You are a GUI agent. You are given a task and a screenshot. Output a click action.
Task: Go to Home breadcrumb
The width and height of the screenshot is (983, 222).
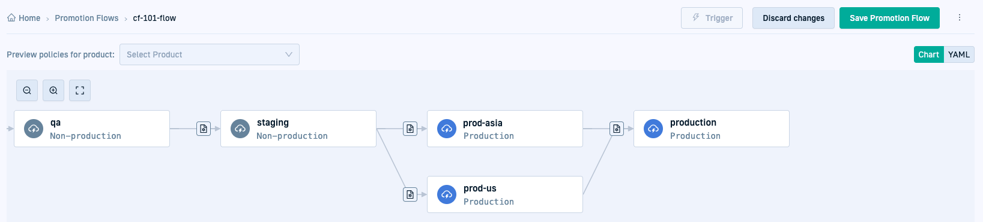tap(24, 18)
